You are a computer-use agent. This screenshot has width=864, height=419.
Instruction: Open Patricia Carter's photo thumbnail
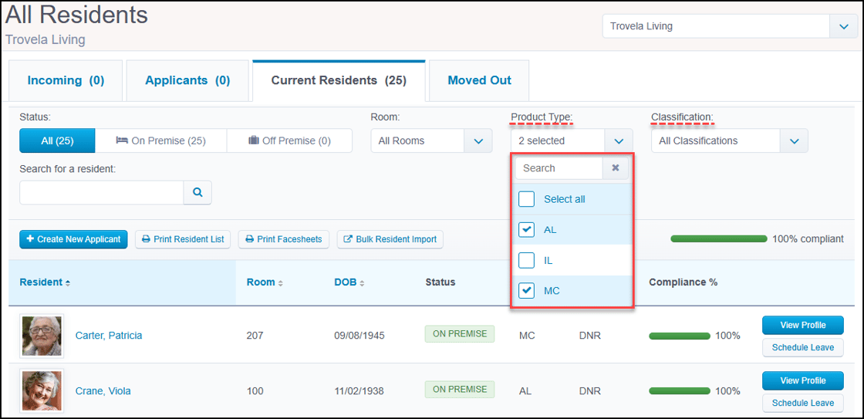42,335
